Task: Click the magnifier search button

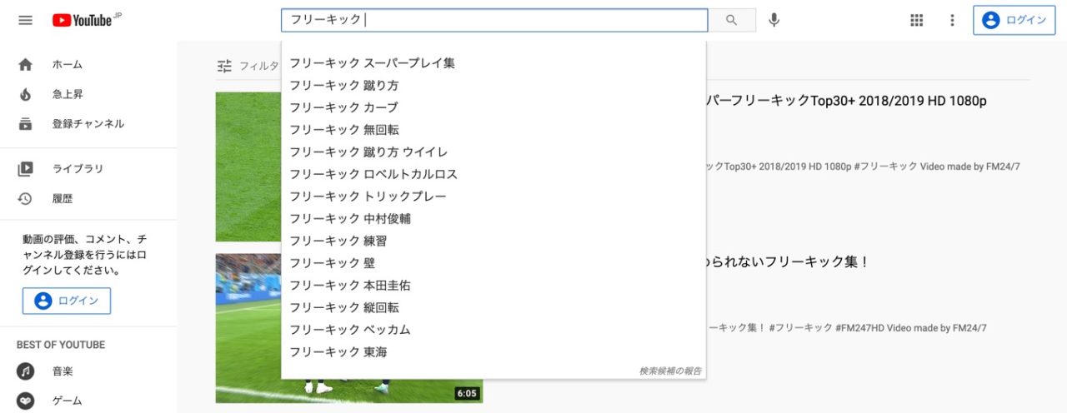Action: coord(732,20)
